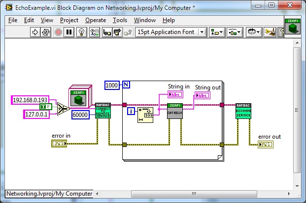
Task: Toggle Retain Wire Values button
Action: click(x=95, y=32)
